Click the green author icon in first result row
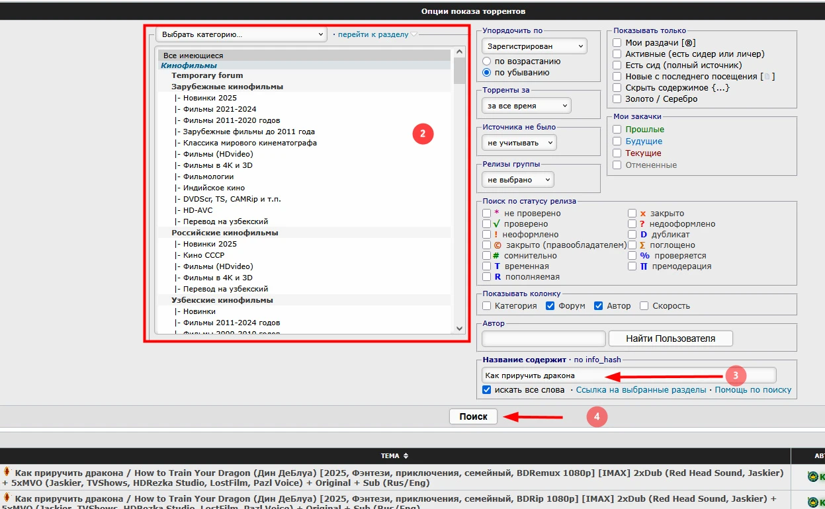825x509 pixels. (812, 476)
